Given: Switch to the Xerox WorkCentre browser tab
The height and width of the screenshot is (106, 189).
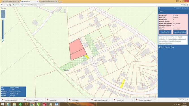Looking at the screenshot, I should point(10,2).
